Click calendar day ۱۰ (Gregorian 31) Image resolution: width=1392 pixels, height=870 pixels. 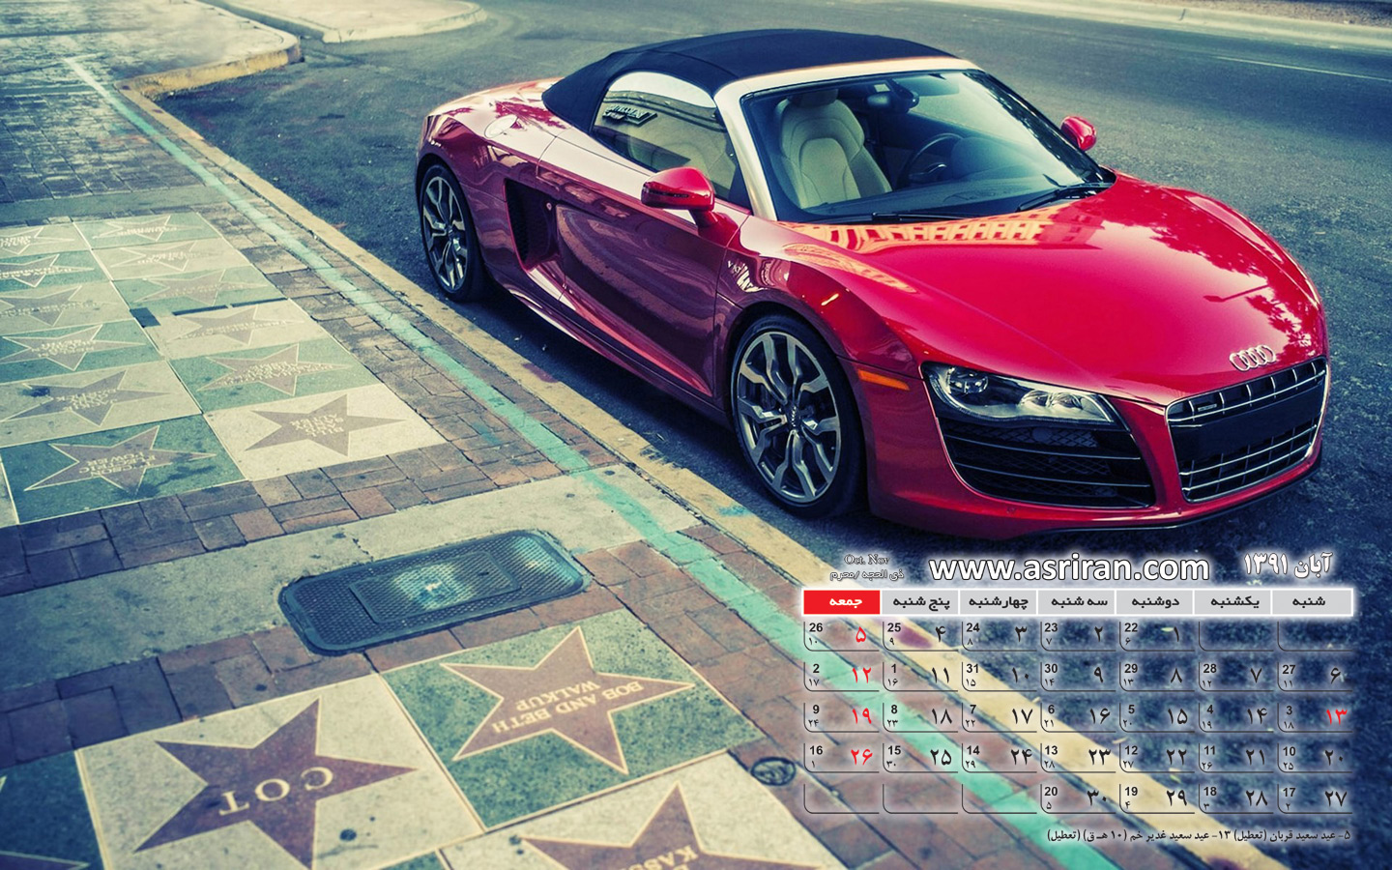coord(1001,676)
